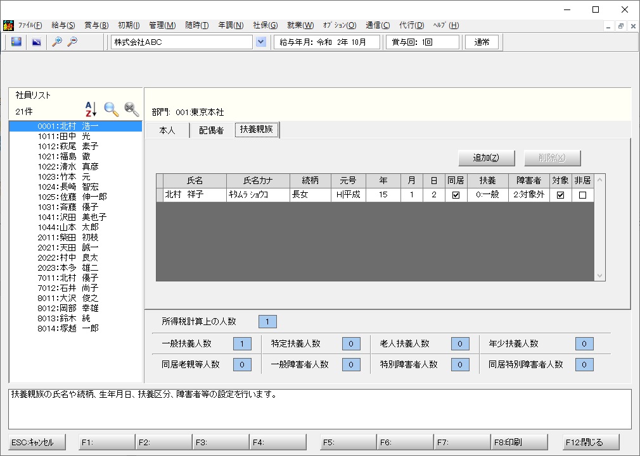640x456 pixels.
Task: Toggle 同居 checkbox for 北村 祥子
Action: 456,195
